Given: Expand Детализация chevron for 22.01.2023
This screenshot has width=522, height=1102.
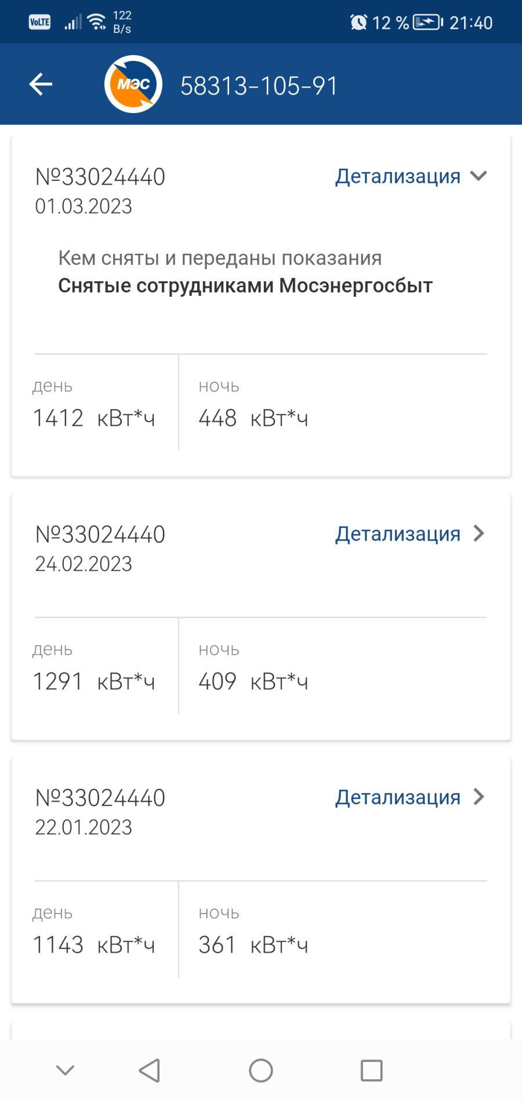Looking at the screenshot, I should (478, 797).
